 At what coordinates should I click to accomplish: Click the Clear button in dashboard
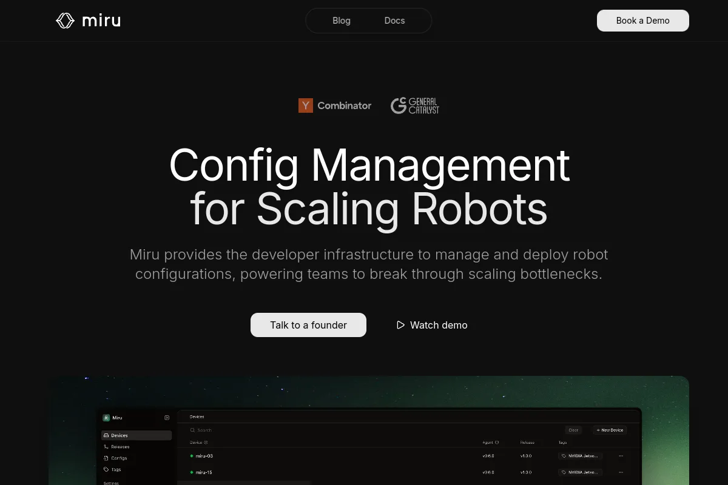[x=573, y=430]
